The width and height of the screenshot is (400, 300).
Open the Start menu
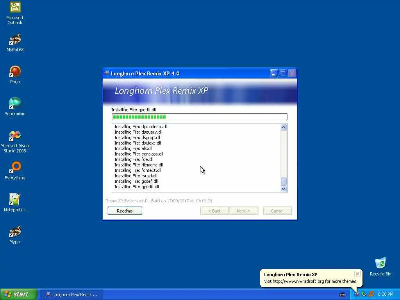click(18, 295)
